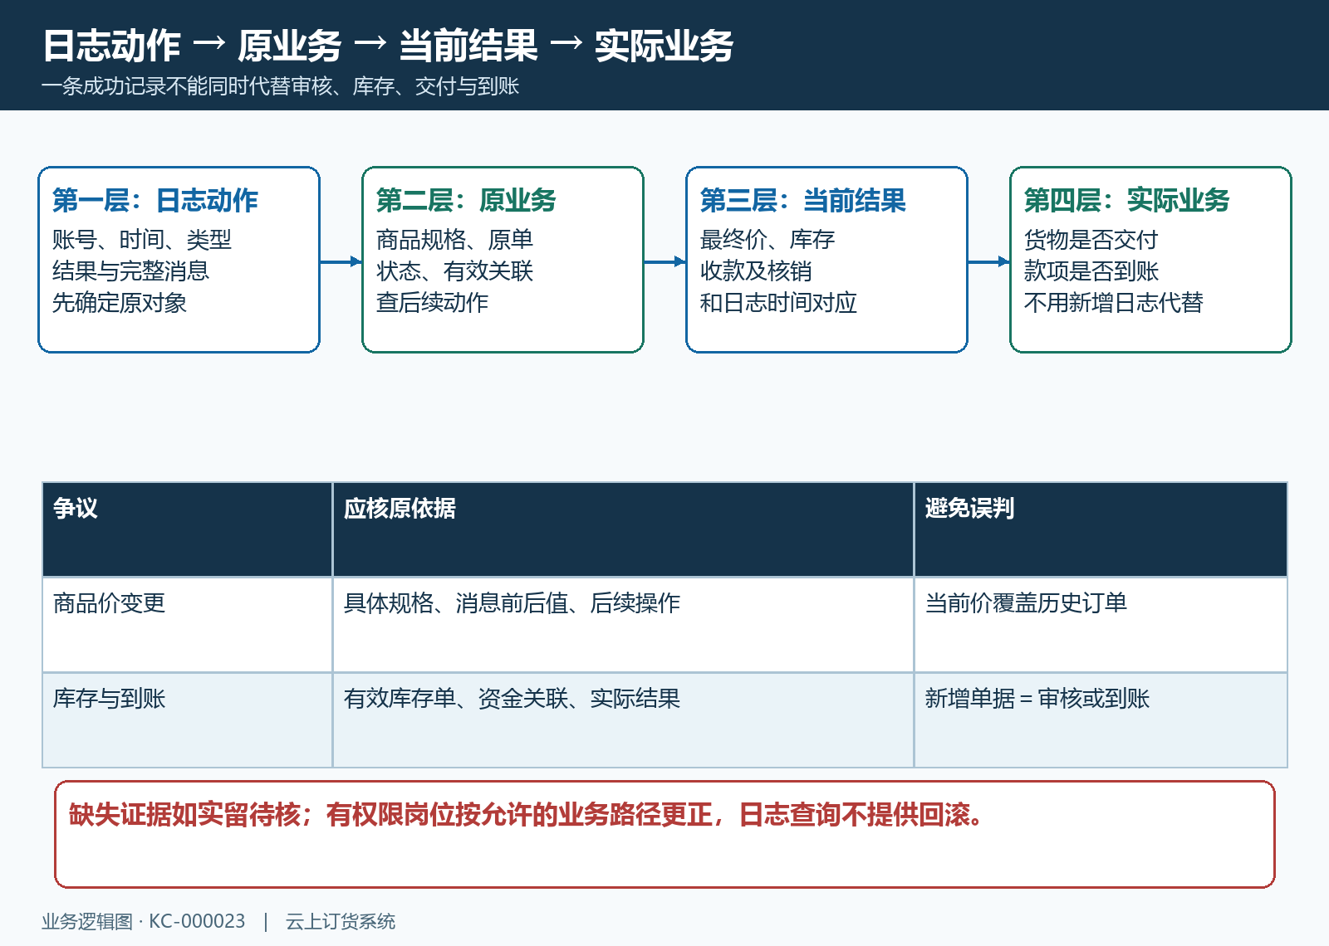This screenshot has width=1329, height=946.
Task: Select the line "收款及核销"
Action: (x=756, y=271)
